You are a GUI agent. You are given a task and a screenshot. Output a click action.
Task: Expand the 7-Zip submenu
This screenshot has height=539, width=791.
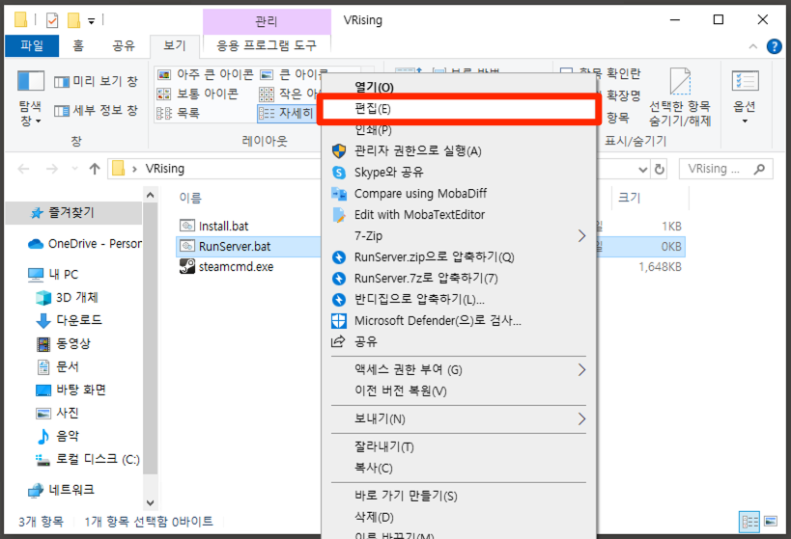(458, 235)
